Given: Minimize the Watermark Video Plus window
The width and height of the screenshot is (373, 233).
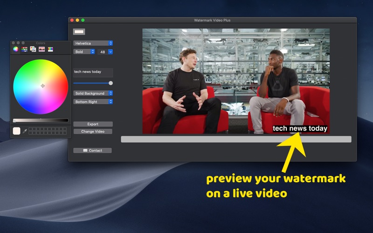Looking at the screenshot, I should [77, 20].
